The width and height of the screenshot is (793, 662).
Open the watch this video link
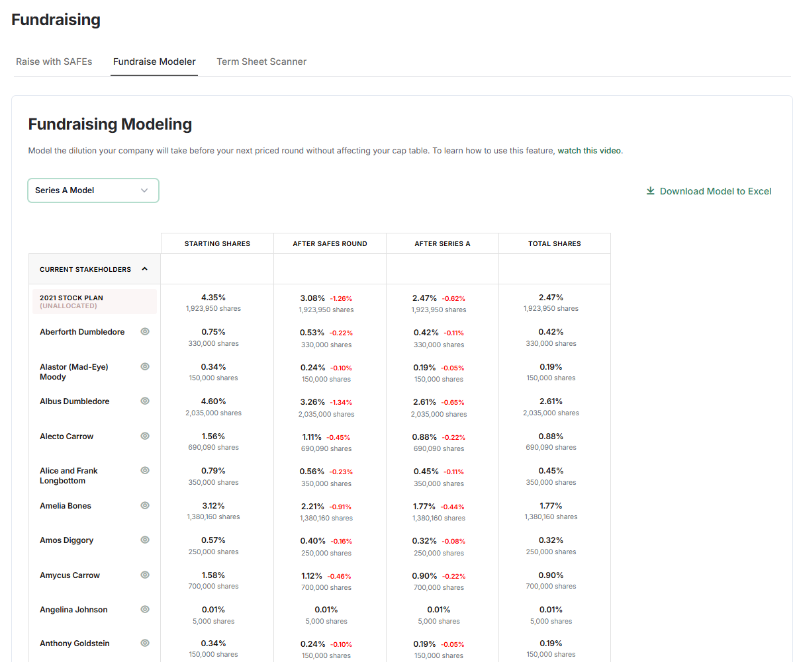(x=589, y=151)
